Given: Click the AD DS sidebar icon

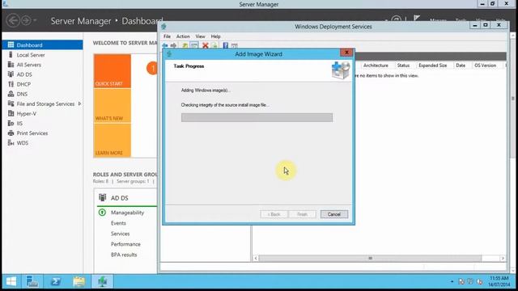Looking at the screenshot, I should (11, 74).
